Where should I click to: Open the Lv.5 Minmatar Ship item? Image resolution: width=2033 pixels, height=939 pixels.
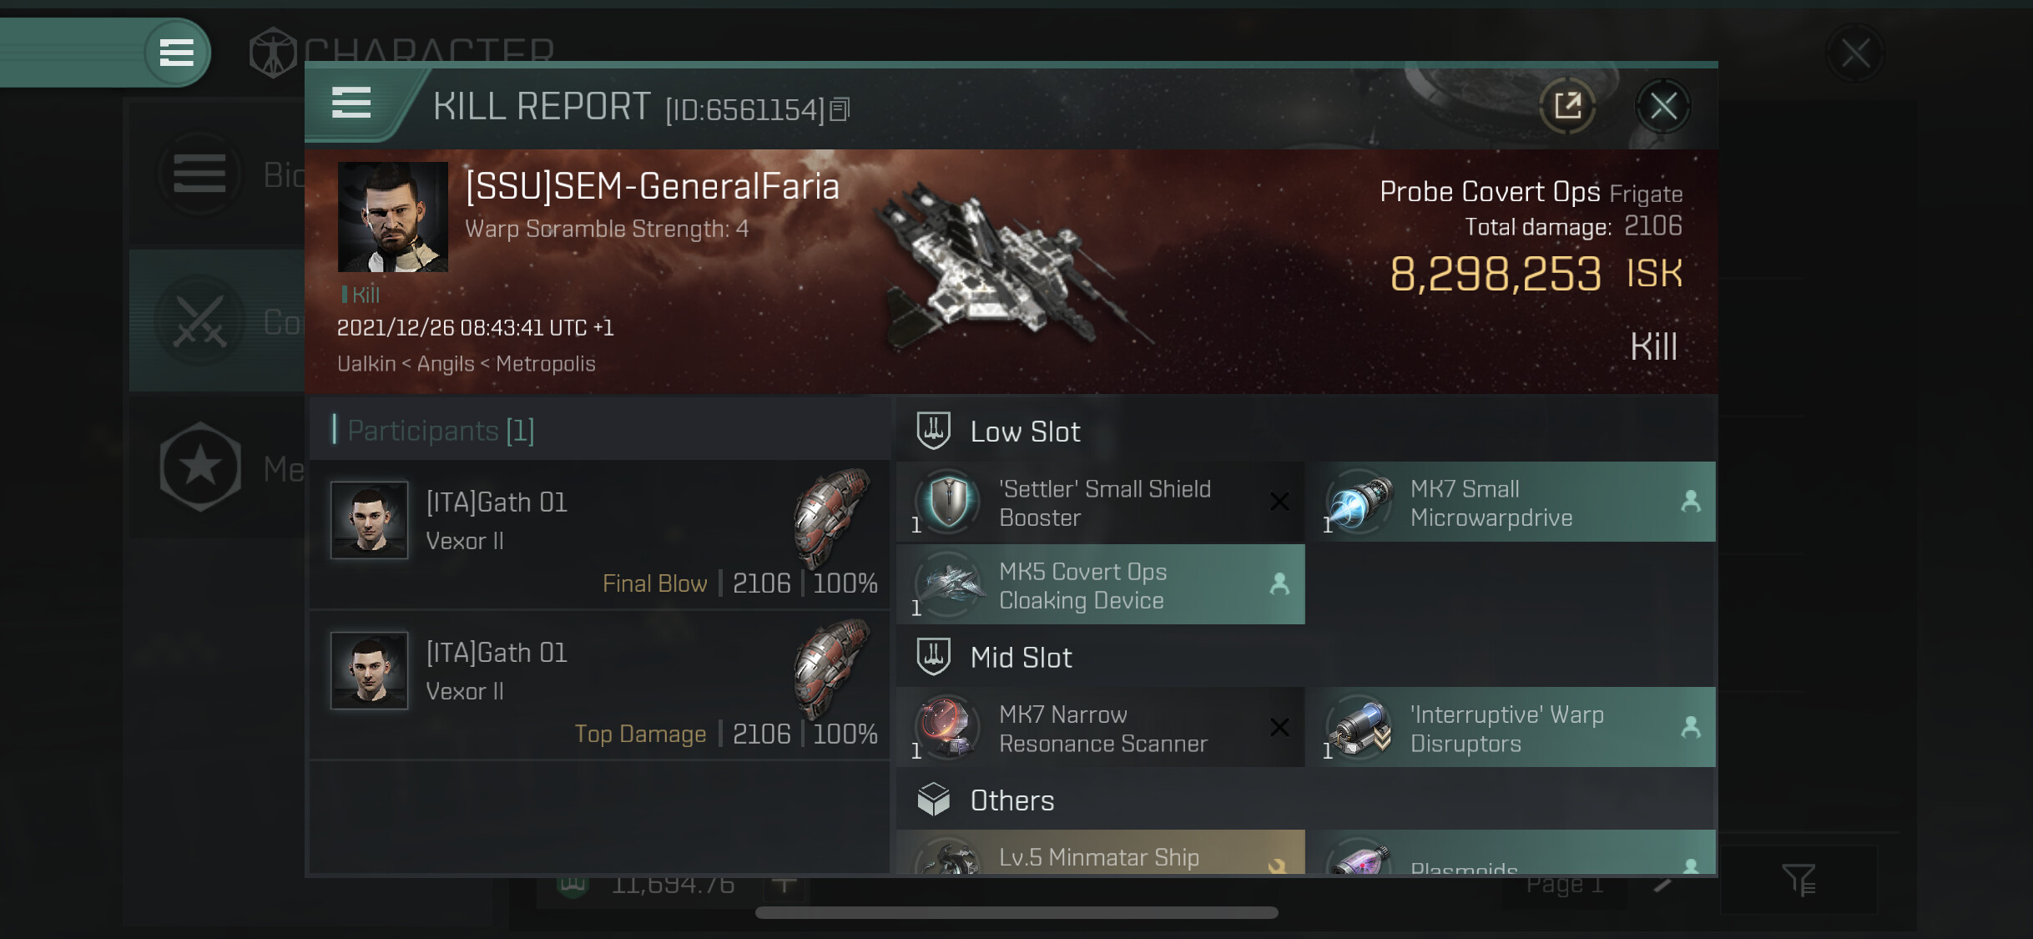(1100, 852)
